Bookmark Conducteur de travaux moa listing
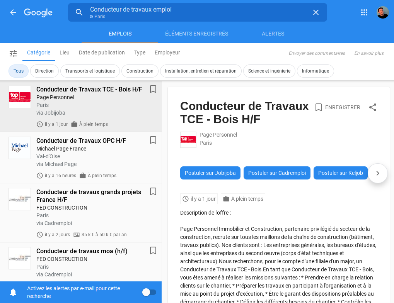The height and width of the screenshot is (303, 394). click(x=153, y=251)
